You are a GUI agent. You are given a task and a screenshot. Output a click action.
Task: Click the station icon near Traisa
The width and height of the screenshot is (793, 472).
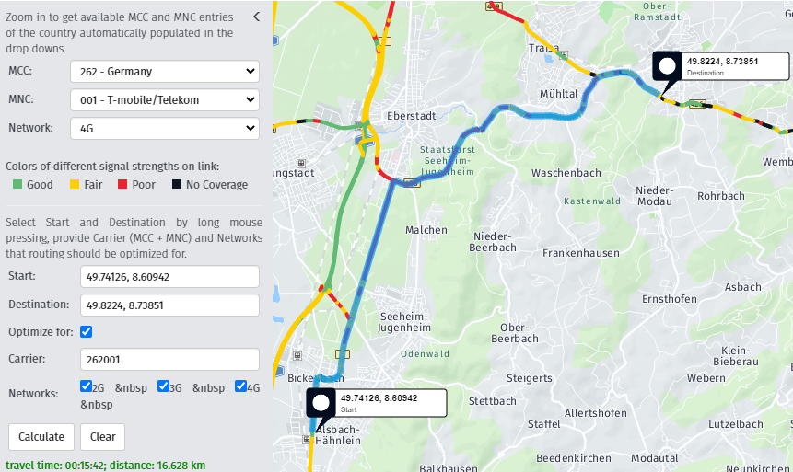pos(565,54)
